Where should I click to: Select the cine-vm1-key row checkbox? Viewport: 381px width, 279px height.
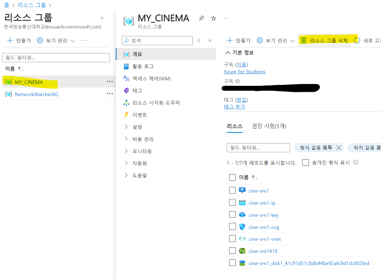pos(232,215)
